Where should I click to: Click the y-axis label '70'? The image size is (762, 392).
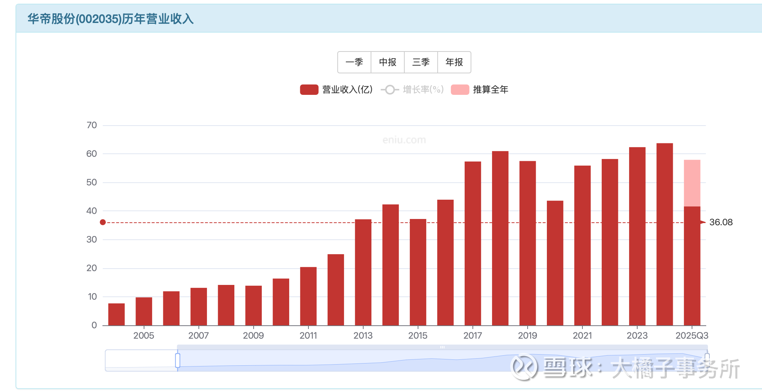pos(91,125)
